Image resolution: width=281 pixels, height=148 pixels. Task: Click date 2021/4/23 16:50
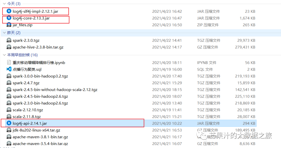tap(167, 25)
